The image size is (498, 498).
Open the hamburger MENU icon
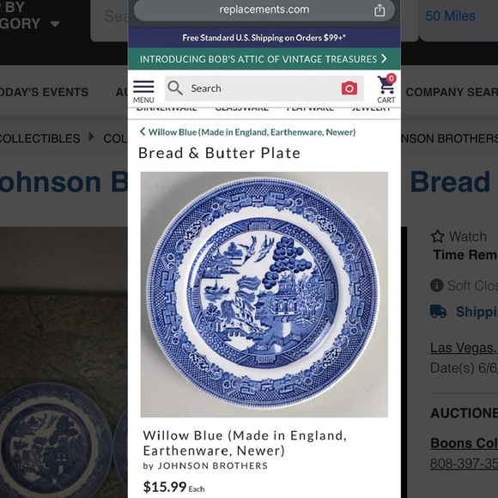(x=143, y=91)
